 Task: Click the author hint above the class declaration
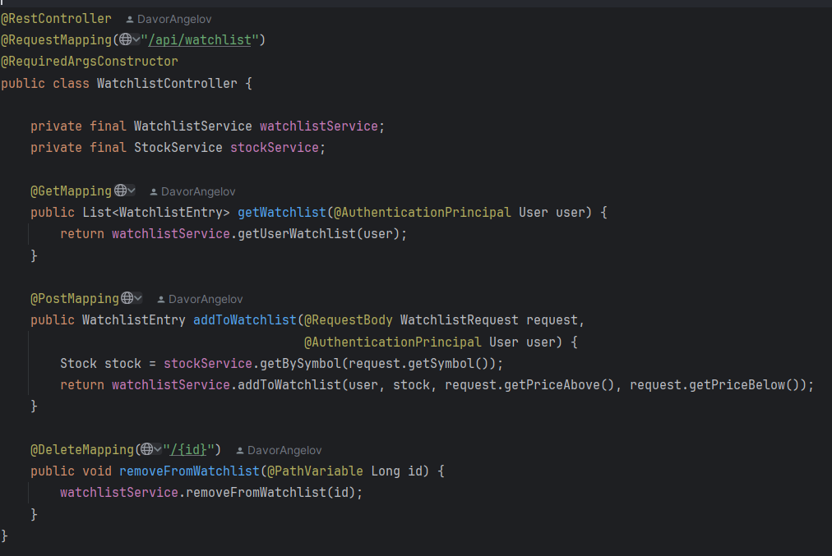pyautogui.click(x=168, y=19)
